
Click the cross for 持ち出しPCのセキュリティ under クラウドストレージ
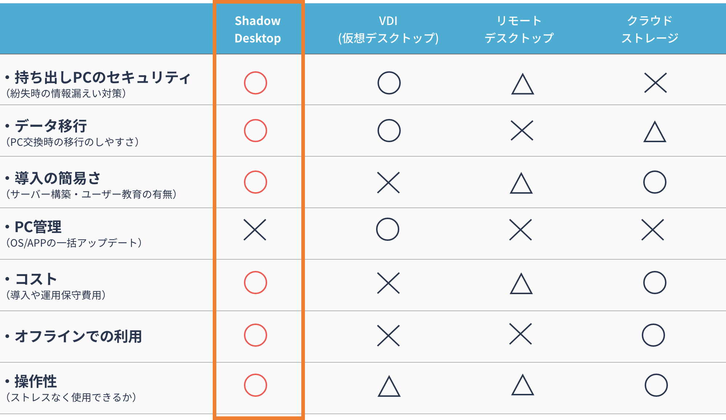pyautogui.click(x=656, y=83)
